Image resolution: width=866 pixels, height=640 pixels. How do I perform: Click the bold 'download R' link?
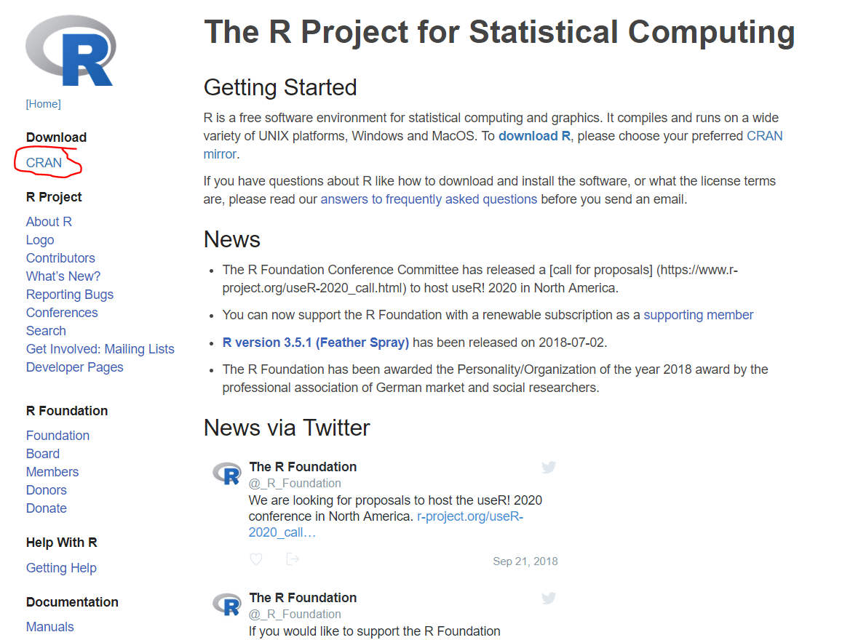[x=534, y=136]
